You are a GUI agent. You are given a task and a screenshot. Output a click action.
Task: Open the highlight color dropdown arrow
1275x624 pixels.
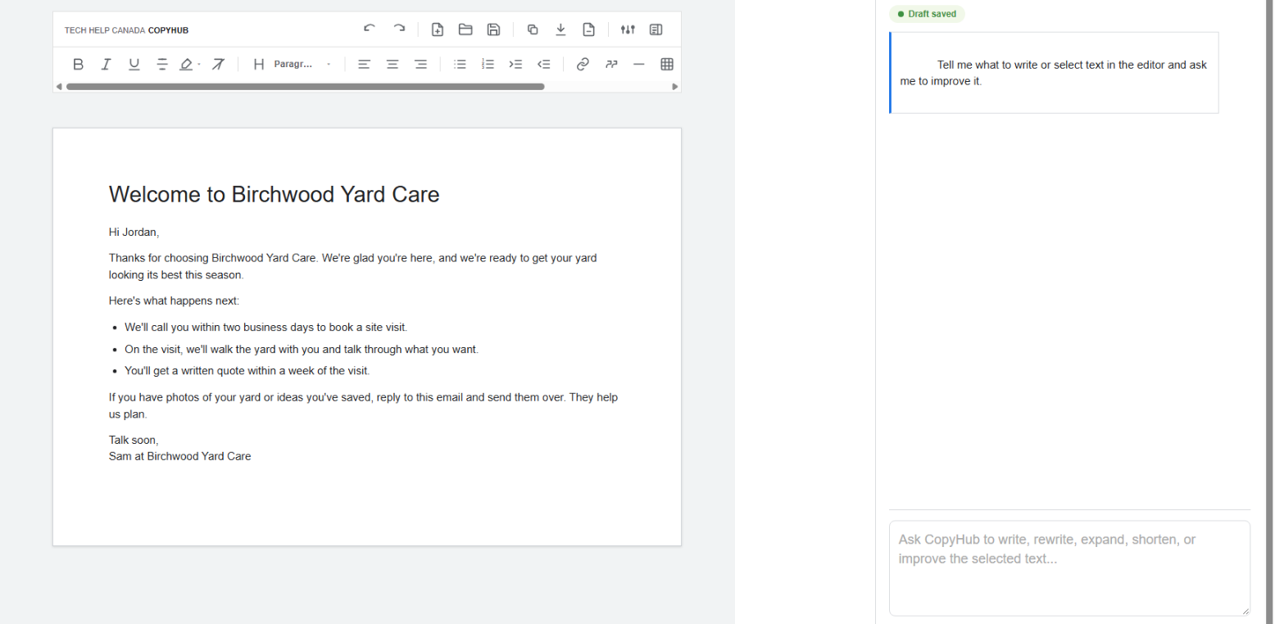point(199,64)
